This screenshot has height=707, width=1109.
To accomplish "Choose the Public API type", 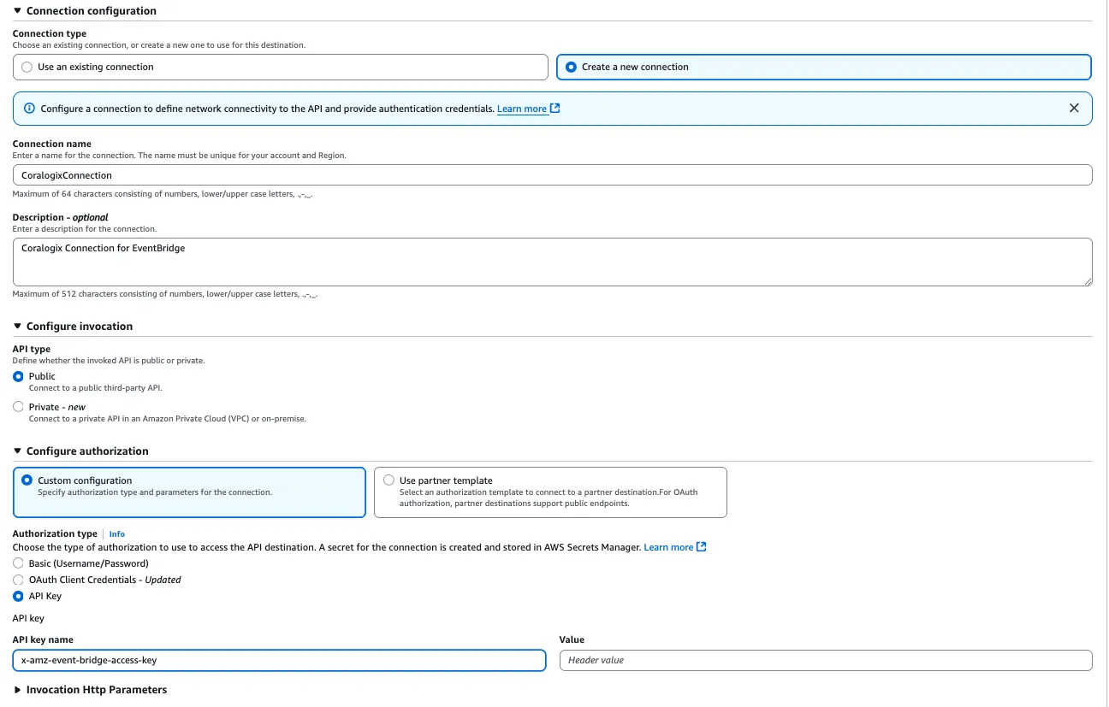I will coord(18,376).
